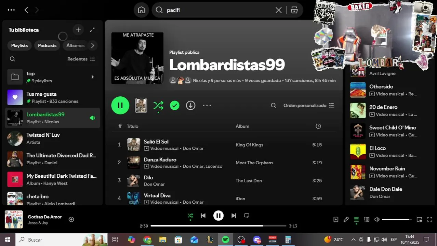Search within the playlist tracks

[274, 106]
